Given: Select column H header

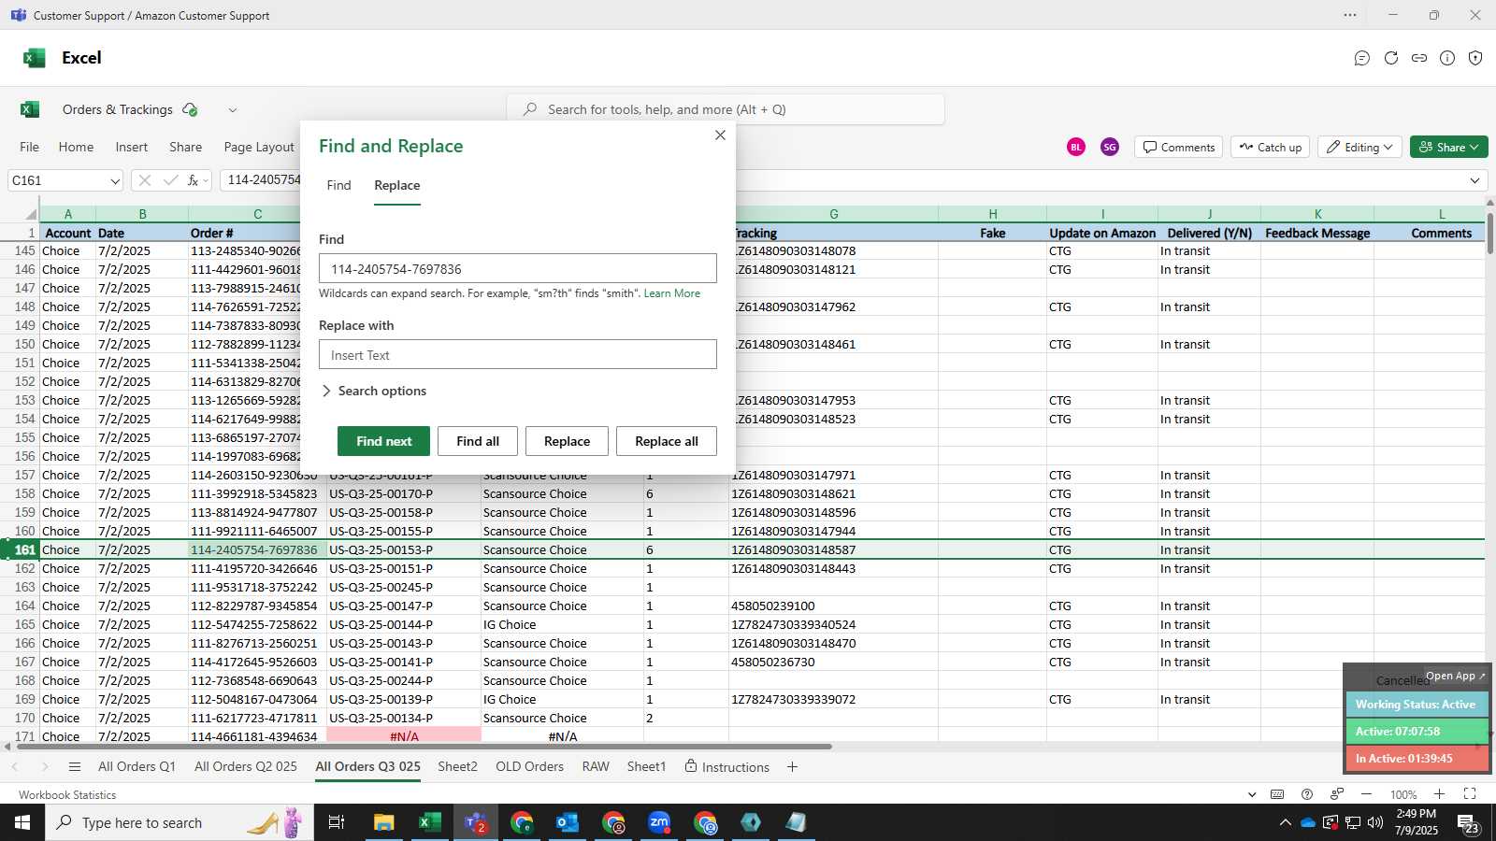Looking at the screenshot, I should pos(992,214).
